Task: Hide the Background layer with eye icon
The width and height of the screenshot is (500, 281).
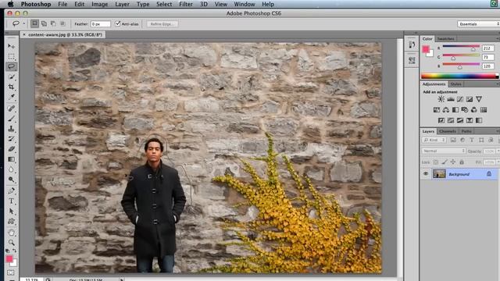Action: [x=426, y=174]
